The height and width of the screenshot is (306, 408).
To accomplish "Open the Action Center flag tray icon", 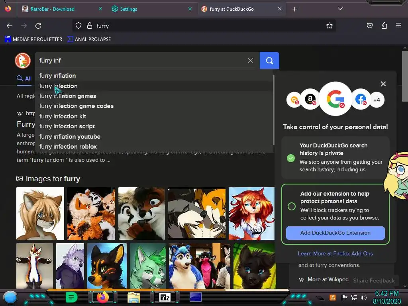I will [344, 297].
